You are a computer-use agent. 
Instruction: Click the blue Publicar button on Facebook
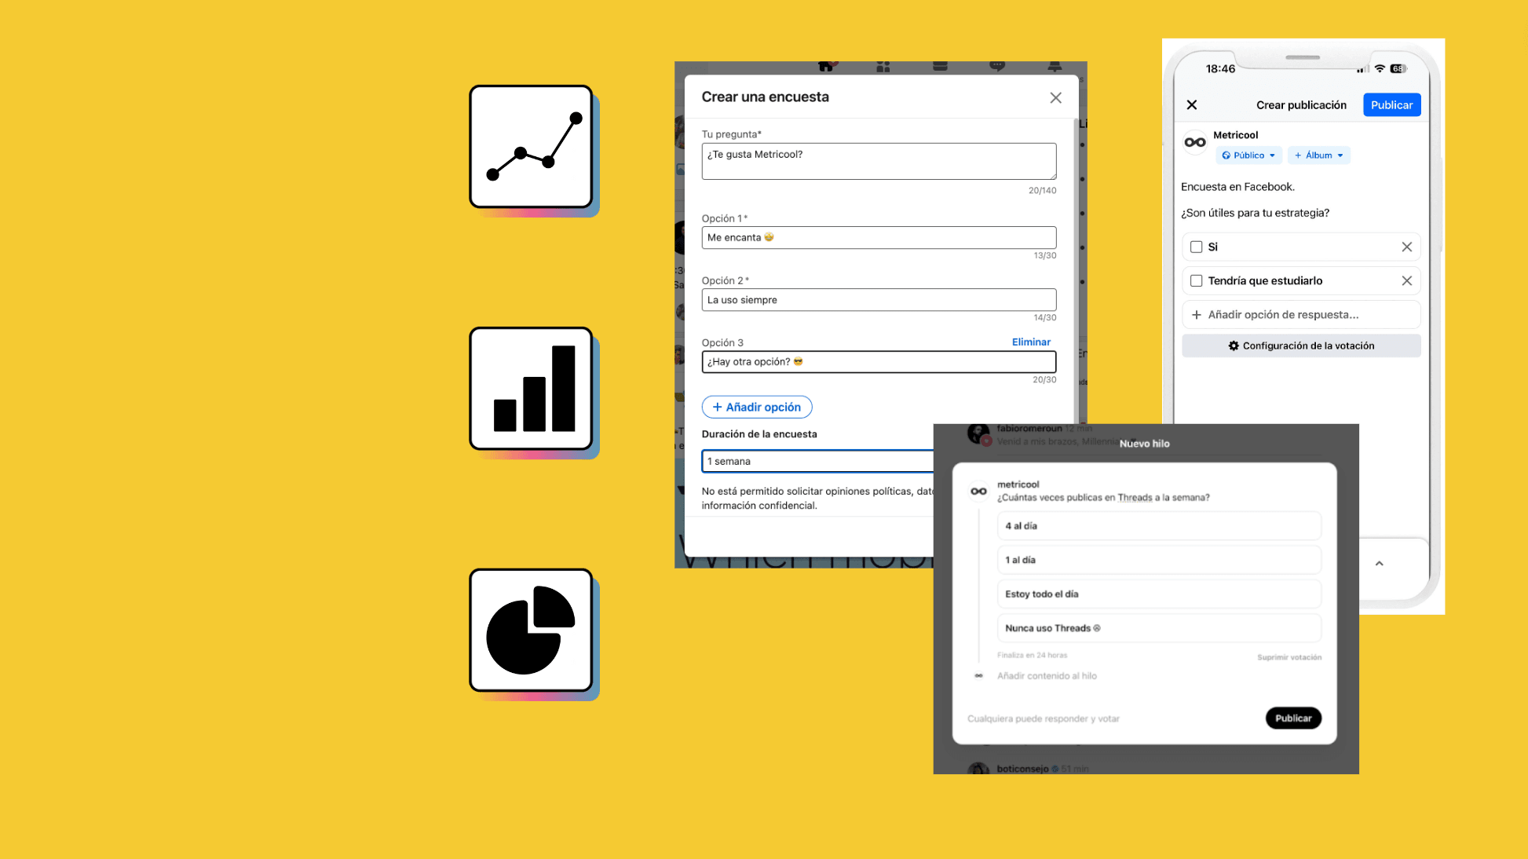click(1391, 105)
